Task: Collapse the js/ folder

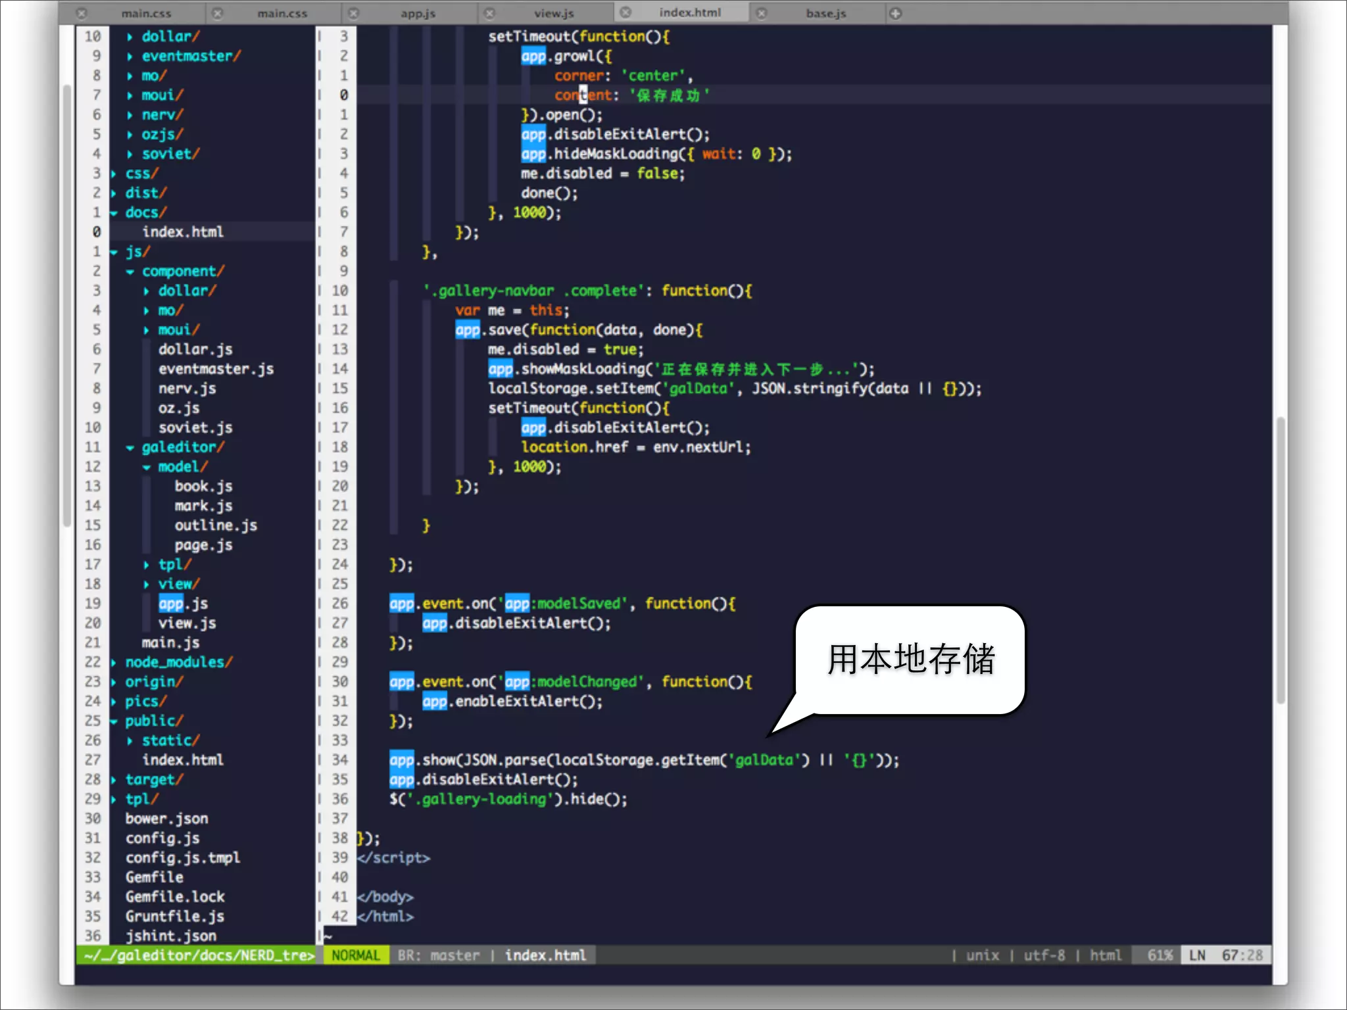Action: tap(114, 252)
